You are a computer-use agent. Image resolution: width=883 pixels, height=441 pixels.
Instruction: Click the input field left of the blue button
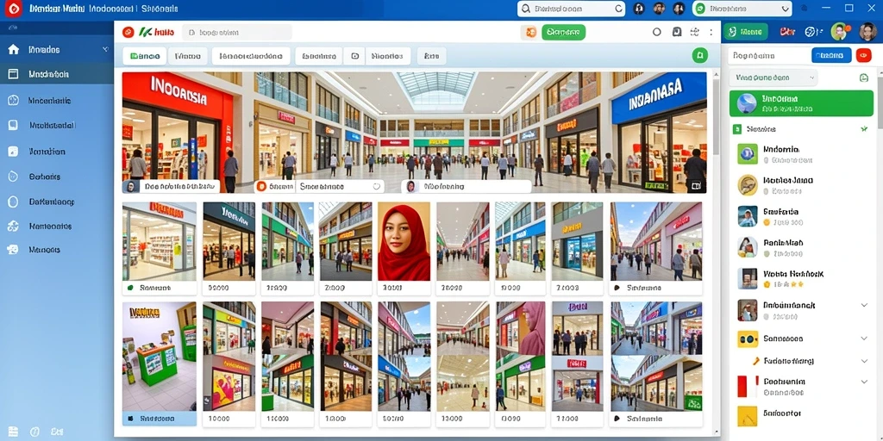pyautogui.click(x=768, y=55)
